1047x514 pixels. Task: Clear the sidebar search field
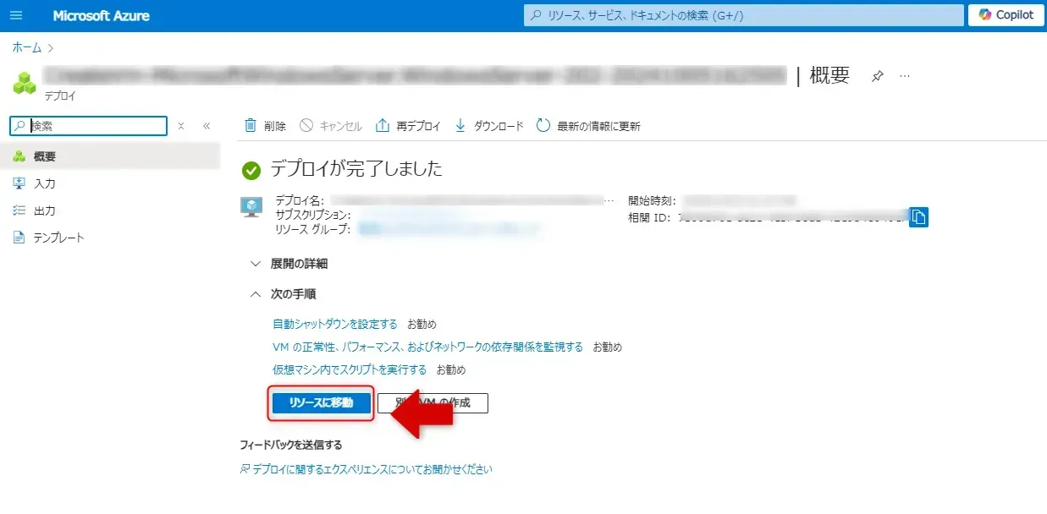pos(180,126)
